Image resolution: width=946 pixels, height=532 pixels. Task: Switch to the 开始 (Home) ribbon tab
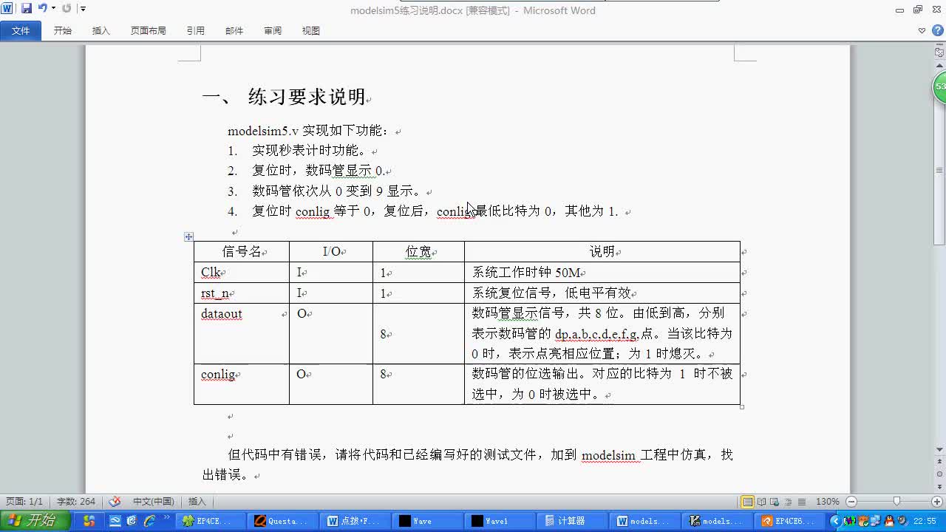pyautogui.click(x=63, y=30)
